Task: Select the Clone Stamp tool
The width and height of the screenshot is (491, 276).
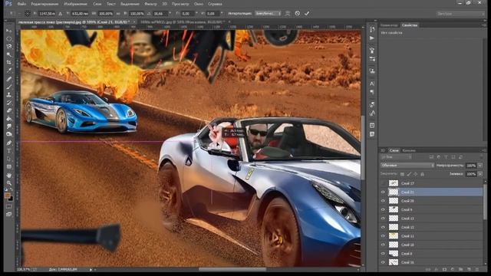Action: coord(8,95)
